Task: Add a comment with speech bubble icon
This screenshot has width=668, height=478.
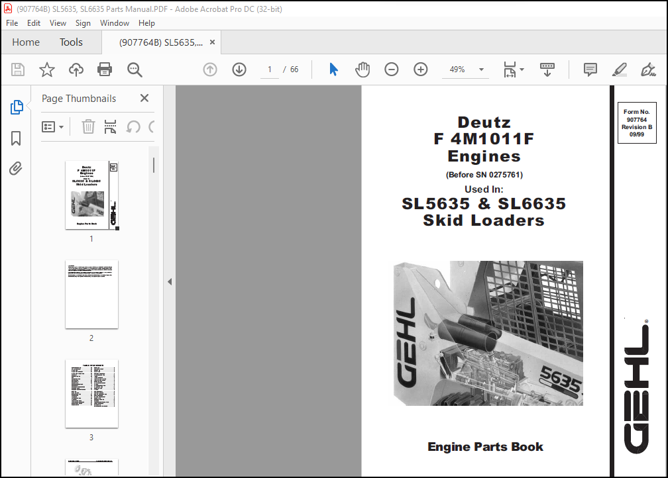Action: [590, 70]
